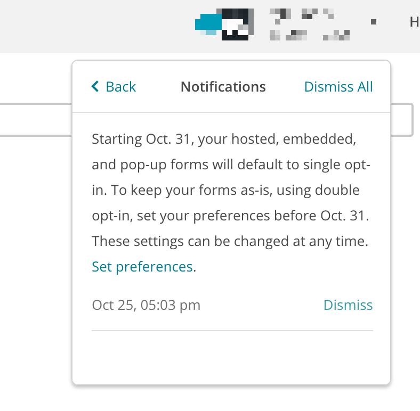Click the Notifications heading
420x411 pixels.
pos(223,87)
